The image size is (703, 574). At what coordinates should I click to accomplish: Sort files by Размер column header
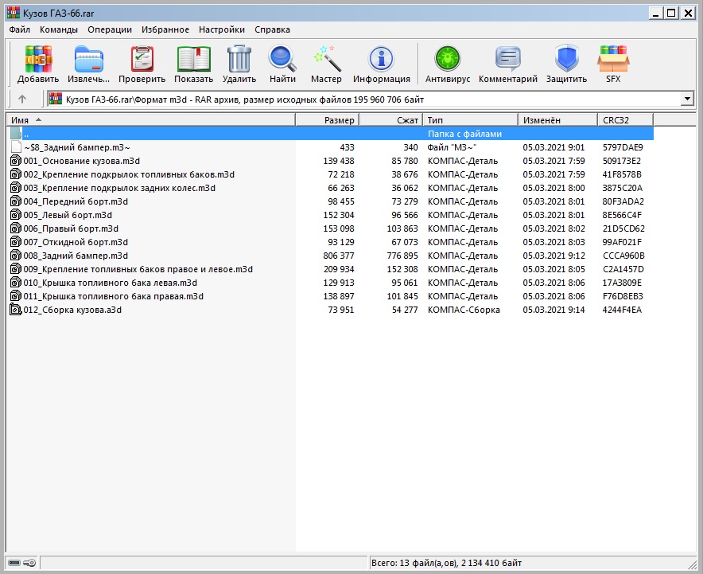click(327, 119)
